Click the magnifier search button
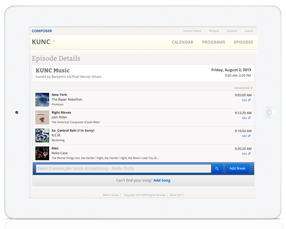 coord(217,168)
